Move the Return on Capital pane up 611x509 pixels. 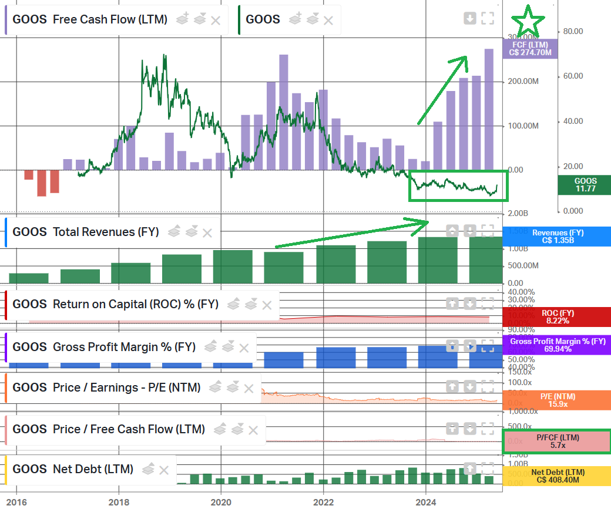452,304
